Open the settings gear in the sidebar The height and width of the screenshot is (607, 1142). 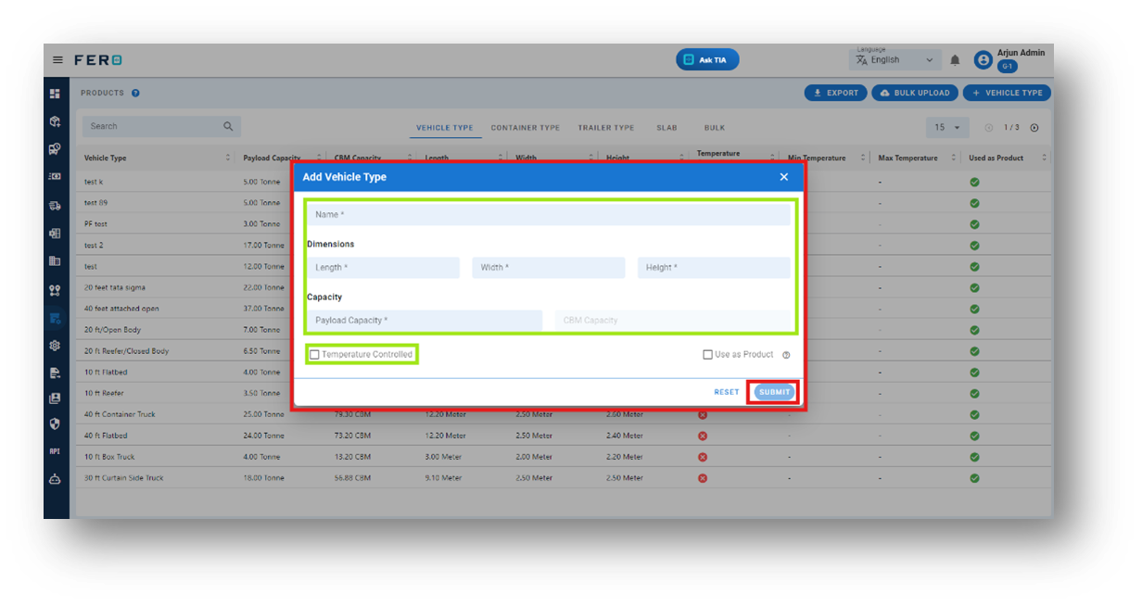pos(56,346)
